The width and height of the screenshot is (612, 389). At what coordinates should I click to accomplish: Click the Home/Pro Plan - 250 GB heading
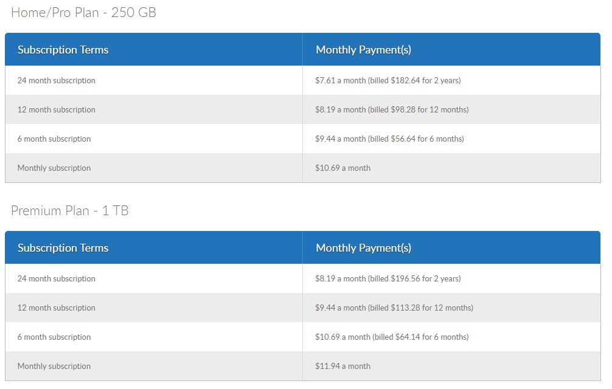[83, 12]
